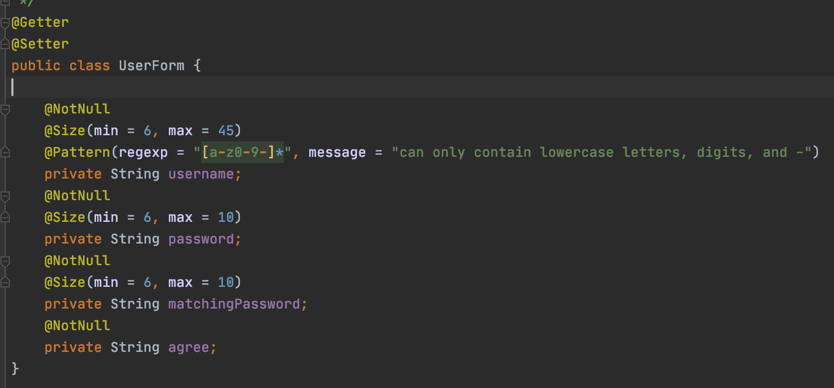Click the agree field name

(188, 348)
